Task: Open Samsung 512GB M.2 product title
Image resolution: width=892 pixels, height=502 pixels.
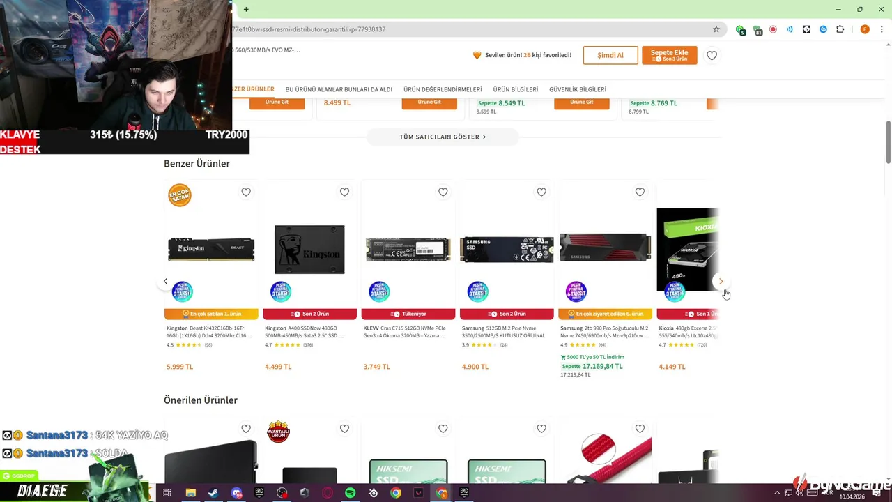Action: click(x=504, y=331)
